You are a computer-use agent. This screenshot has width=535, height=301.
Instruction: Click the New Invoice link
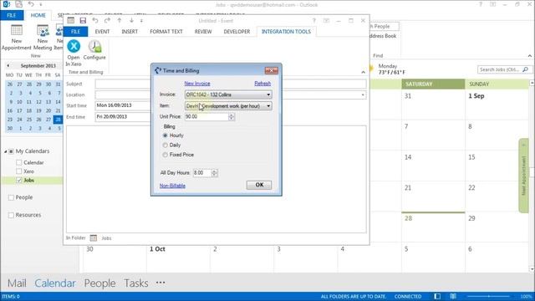tap(197, 84)
